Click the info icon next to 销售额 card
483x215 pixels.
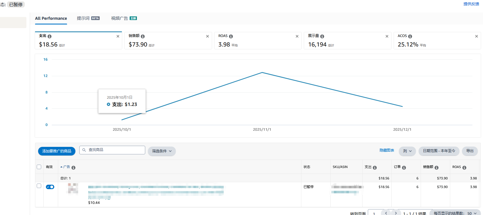coord(143,36)
